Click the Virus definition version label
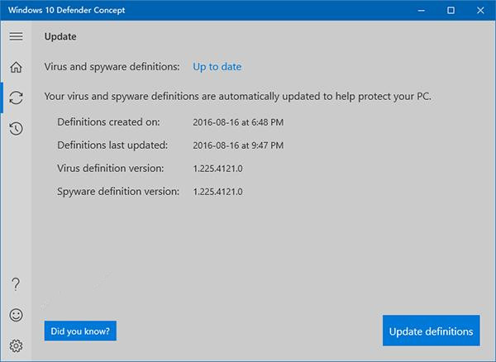Image resolution: width=496 pixels, height=362 pixels. click(x=111, y=169)
